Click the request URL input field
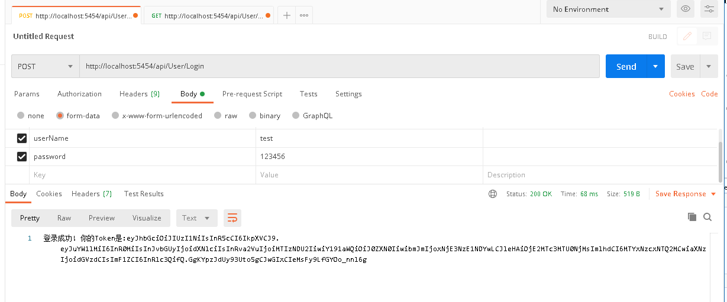 340,67
